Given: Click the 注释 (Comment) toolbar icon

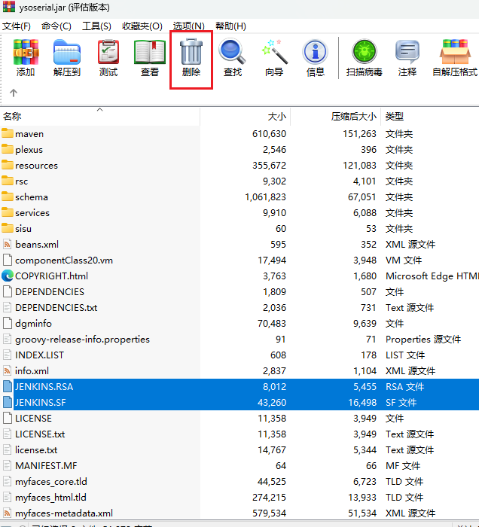Looking at the screenshot, I should pos(407,52).
